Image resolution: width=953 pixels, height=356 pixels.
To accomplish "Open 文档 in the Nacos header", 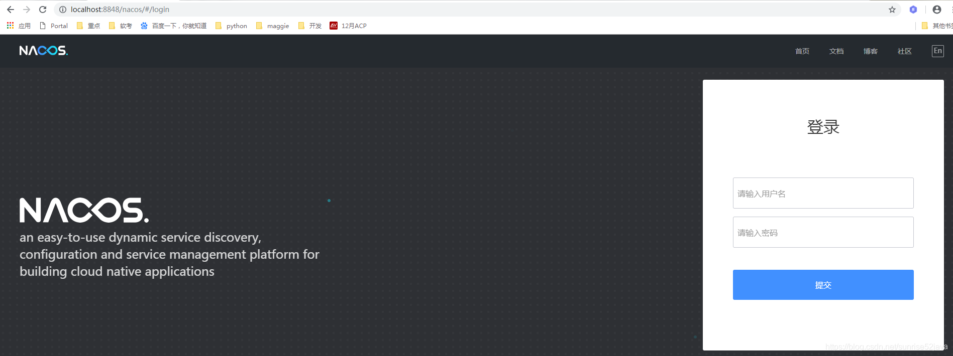I will (x=836, y=51).
